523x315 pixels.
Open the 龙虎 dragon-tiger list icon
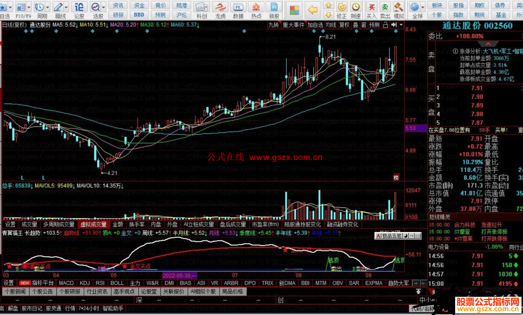tap(221, 7)
